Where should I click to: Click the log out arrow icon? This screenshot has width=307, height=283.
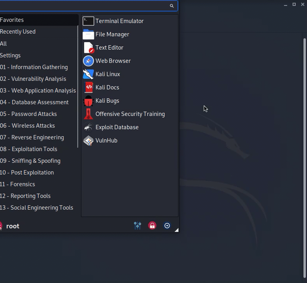point(167,226)
